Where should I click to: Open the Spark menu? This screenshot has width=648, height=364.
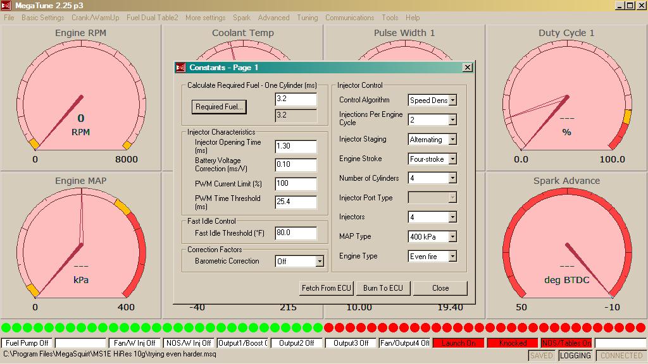coord(242,17)
